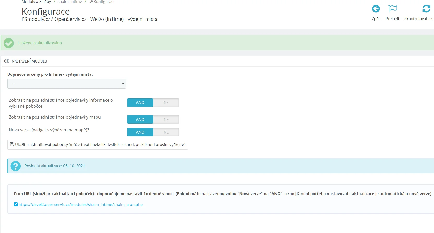Image resolution: width=434 pixels, height=233 pixels.
Task: Enable map display on order page with ANO
Action: click(x=140, y=120)
